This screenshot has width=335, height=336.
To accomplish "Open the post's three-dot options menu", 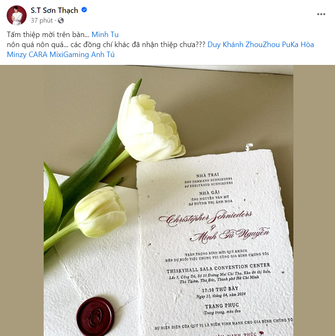I will click(321, 14).
